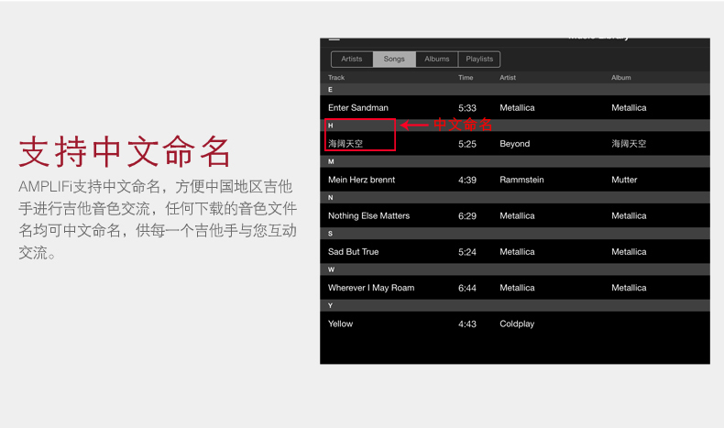Click the Beyond artist name
The height and width of the screenshot is (428, 724).
tap(515, 144)
